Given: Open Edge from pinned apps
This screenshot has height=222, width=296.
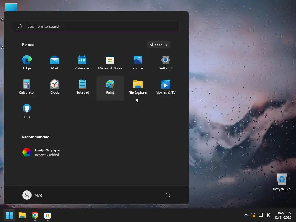Looking at the screenshot, I should tap(27, 63).
